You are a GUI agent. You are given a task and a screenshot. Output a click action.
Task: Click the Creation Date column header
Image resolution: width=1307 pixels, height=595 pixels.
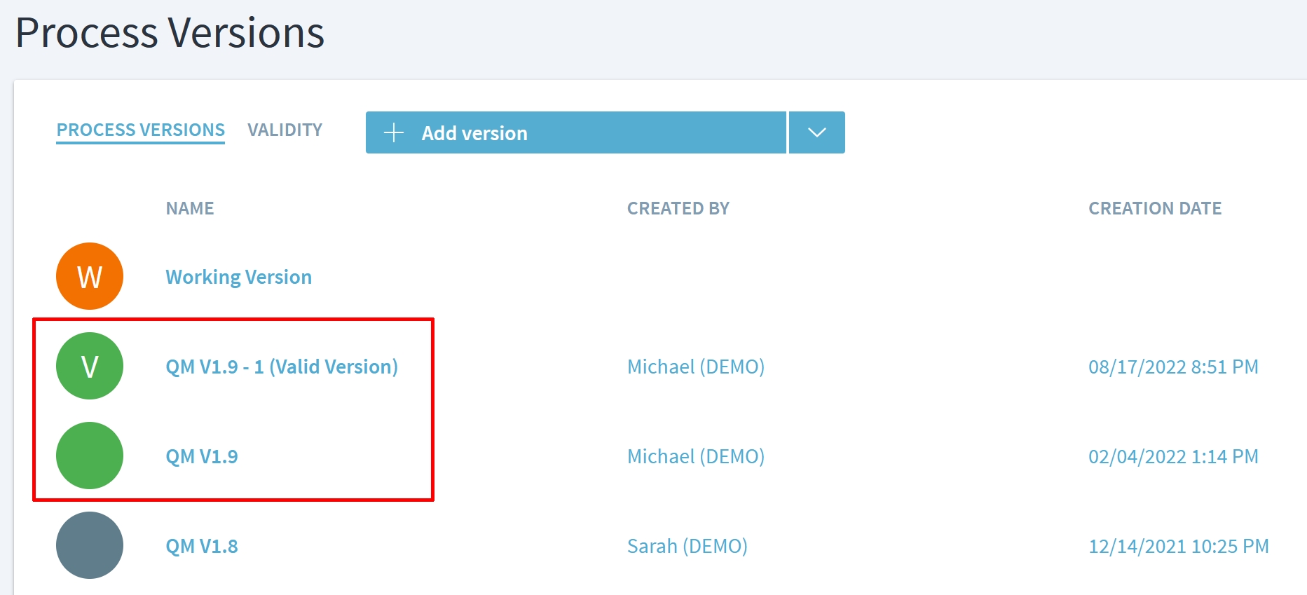click(x=1154, y=208)
